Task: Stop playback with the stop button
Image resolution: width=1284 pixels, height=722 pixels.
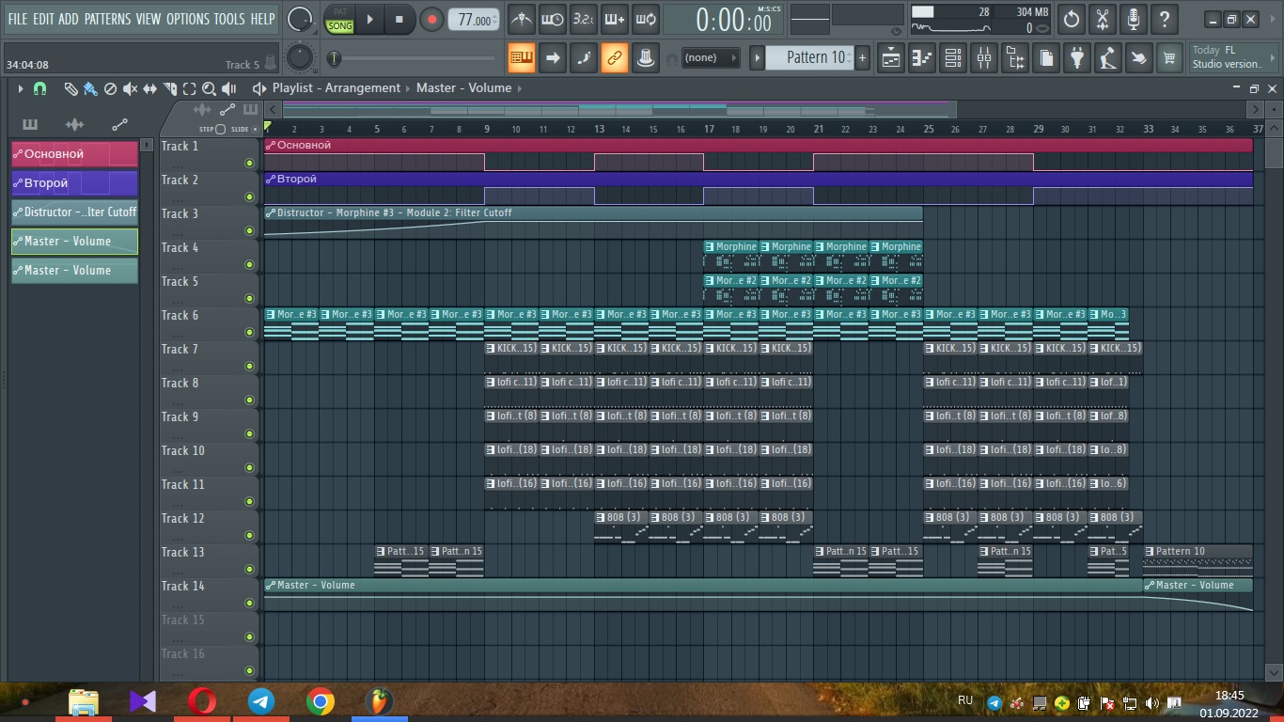Action: pos(399,19)
